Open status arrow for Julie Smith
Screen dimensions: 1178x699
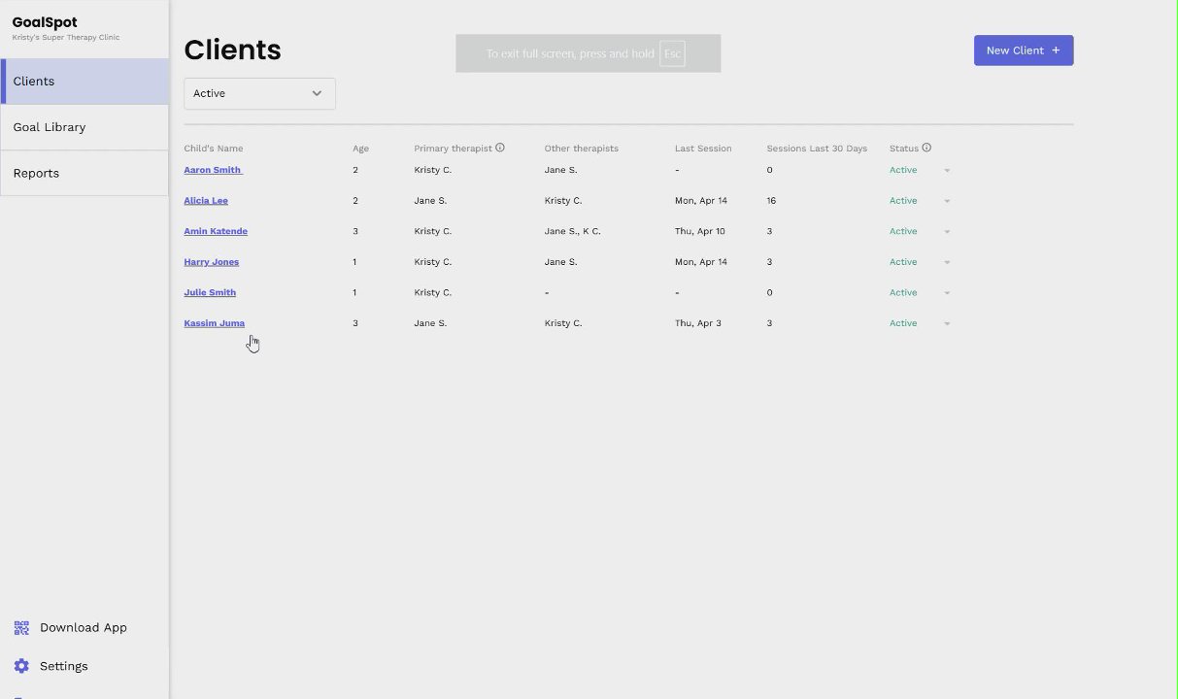click(947, 293)
